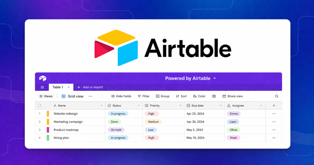Screen dimensions: 314x165
Task: Click the purple color bar on Product roadmap row
Action: coord(48,130)
